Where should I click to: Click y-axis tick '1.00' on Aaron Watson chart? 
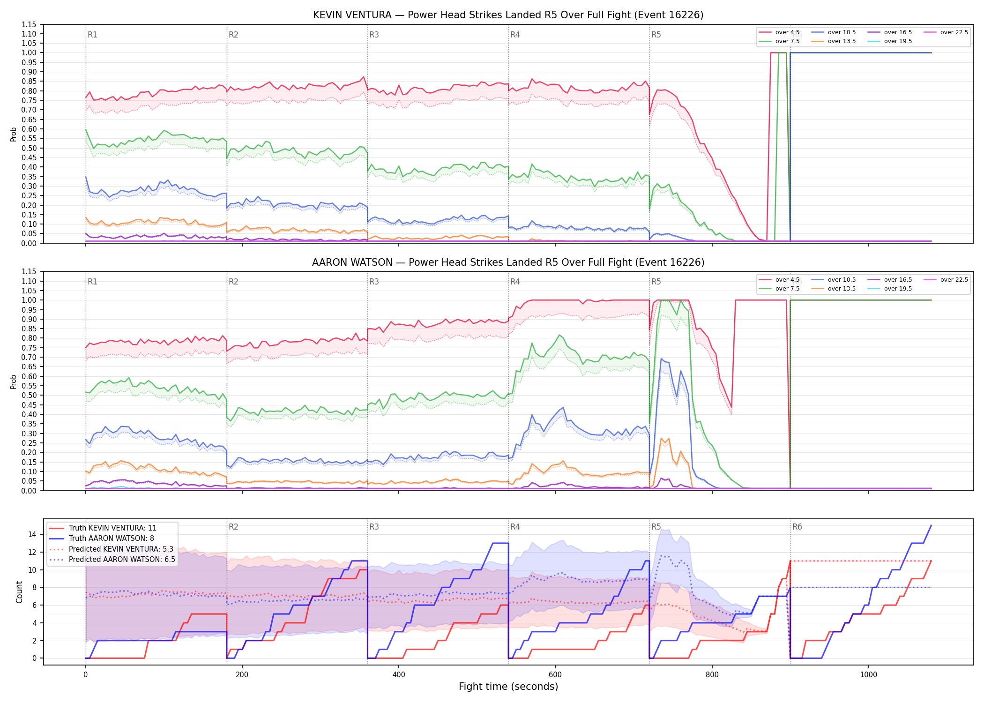(29, 300)
